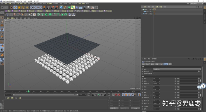
Task: Open the first dropdown in the soft body section
Action: click(177, 69)
